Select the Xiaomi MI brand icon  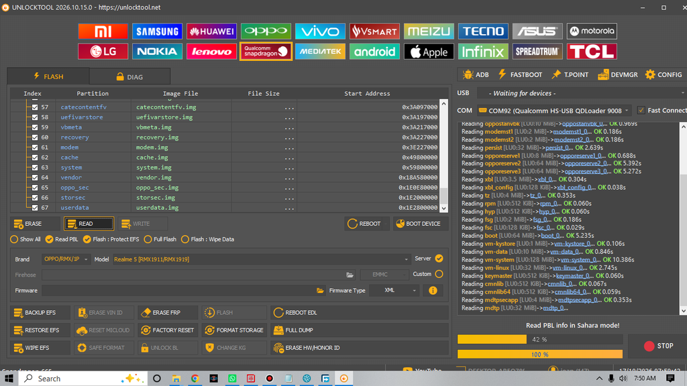103,31
